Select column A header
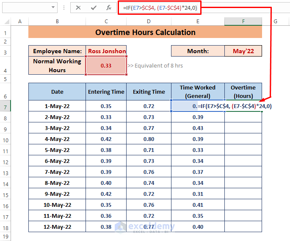 point(20,22)
